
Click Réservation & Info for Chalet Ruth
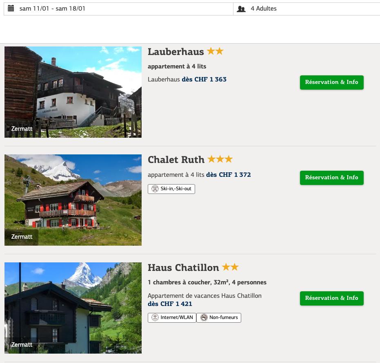pos(331,178)
